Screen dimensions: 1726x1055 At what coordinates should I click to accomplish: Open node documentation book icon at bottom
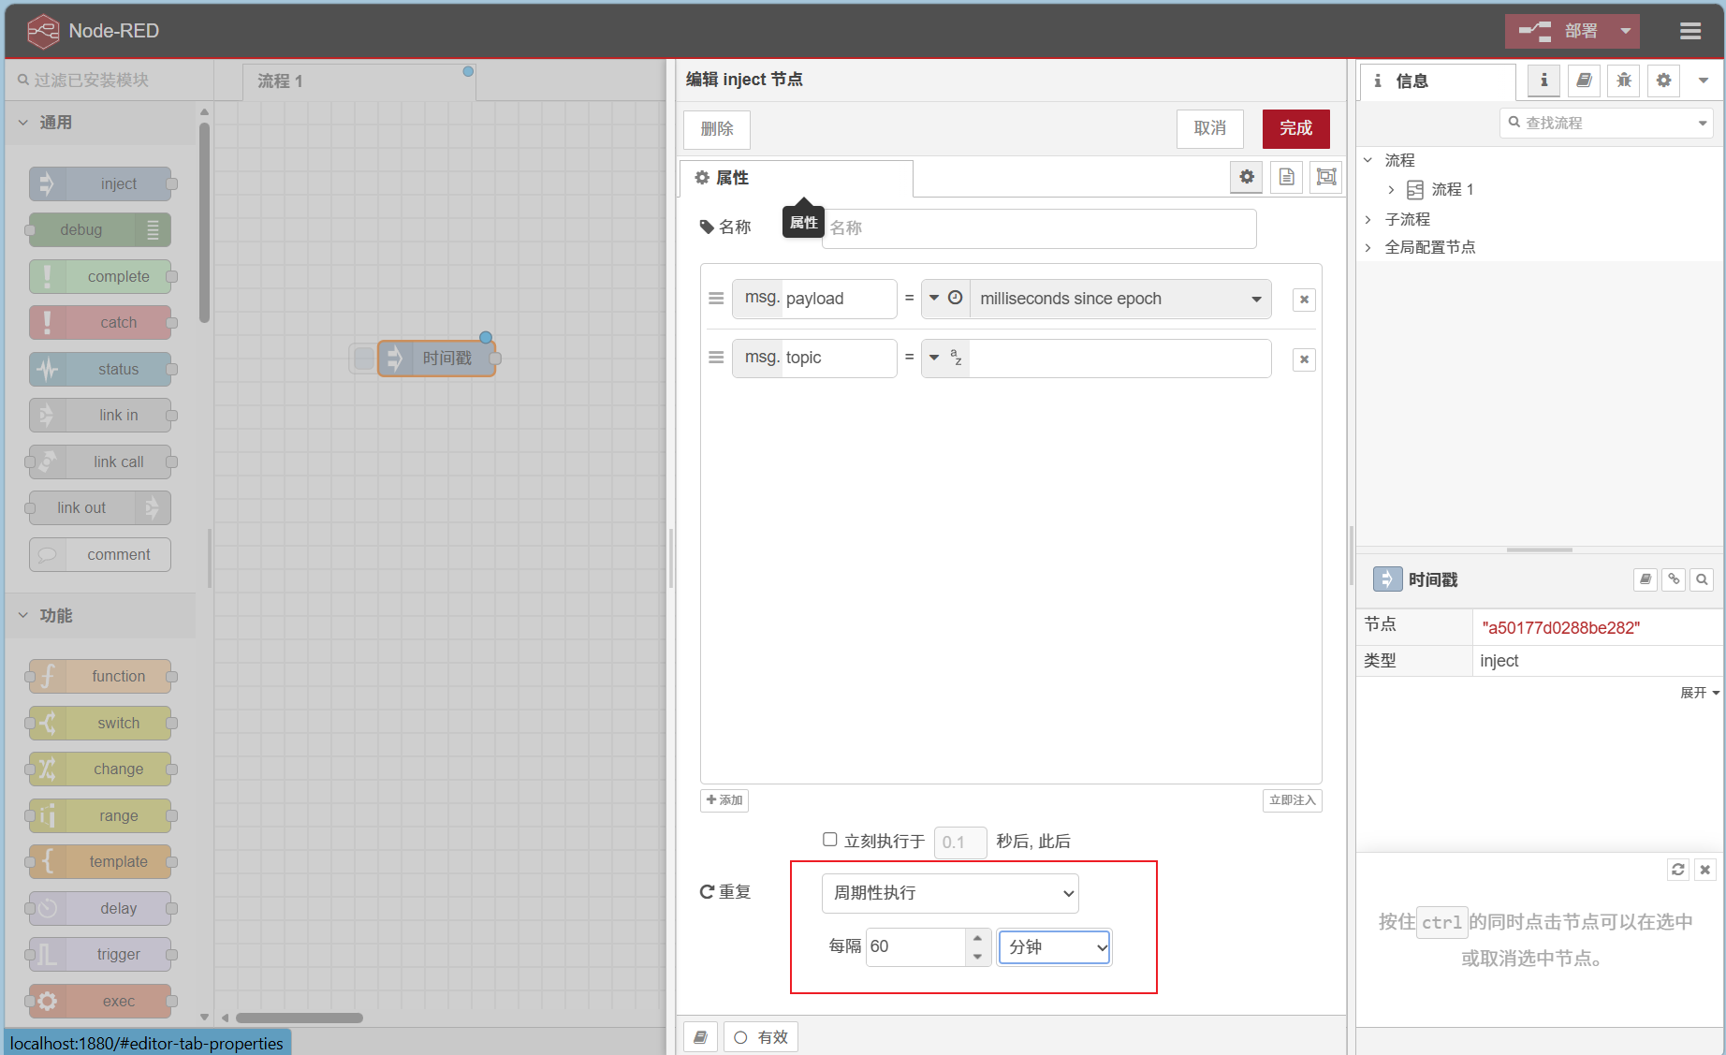coord(700,1037)
